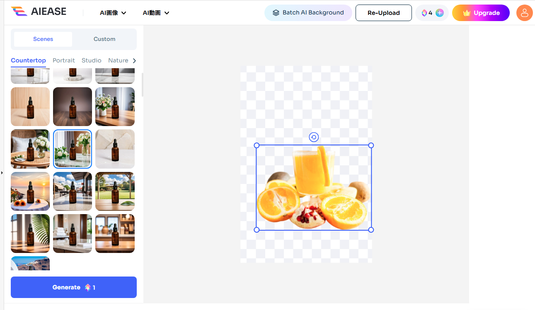Open the AI画像 dropdown menu
535x310 pixels.
pyautogui.click(x=113, y=13)
